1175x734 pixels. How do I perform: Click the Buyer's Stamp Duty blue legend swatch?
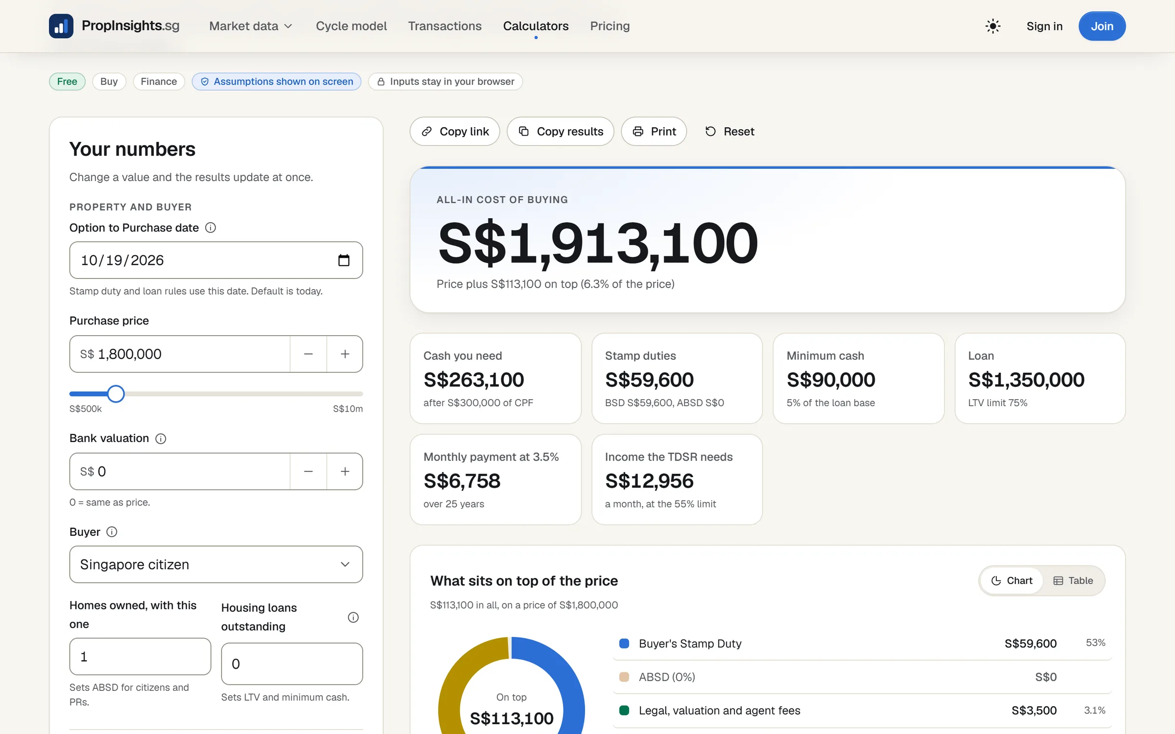point(624,643)
